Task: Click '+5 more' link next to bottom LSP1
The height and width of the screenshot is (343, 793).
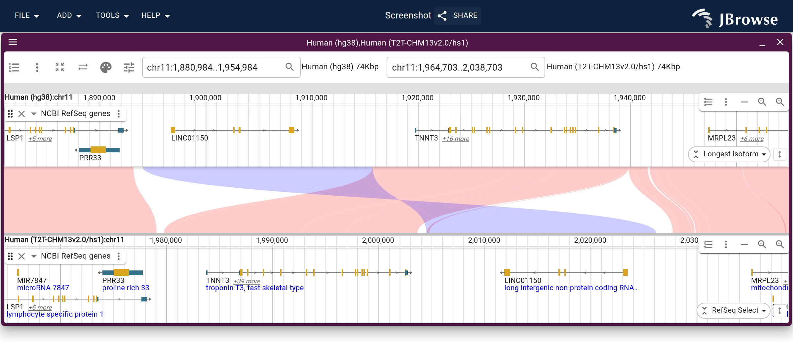Action: [40, 308]
